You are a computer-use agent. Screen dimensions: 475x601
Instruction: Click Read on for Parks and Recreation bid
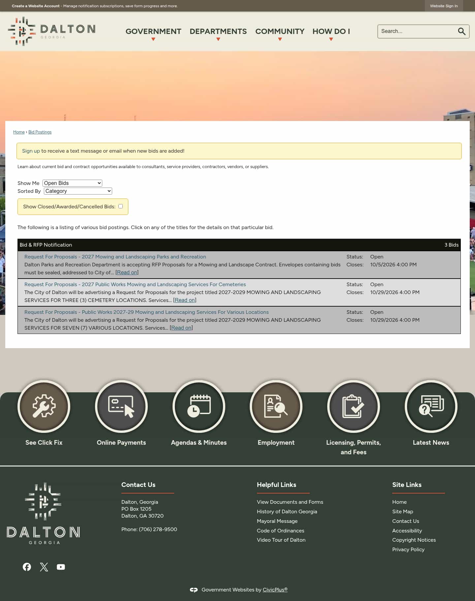click(x=127, y=273)
